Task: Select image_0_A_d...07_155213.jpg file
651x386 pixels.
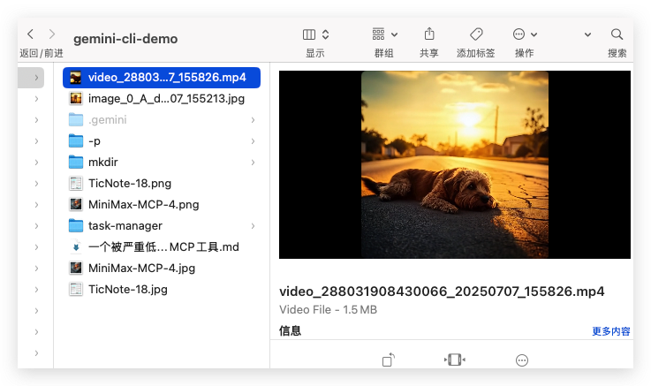Action: (x=162, y=99)
